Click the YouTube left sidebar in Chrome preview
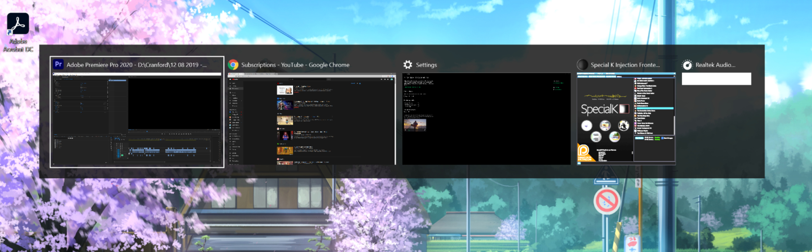The width and height of the screenshot is (812, 252). point(235,119)
